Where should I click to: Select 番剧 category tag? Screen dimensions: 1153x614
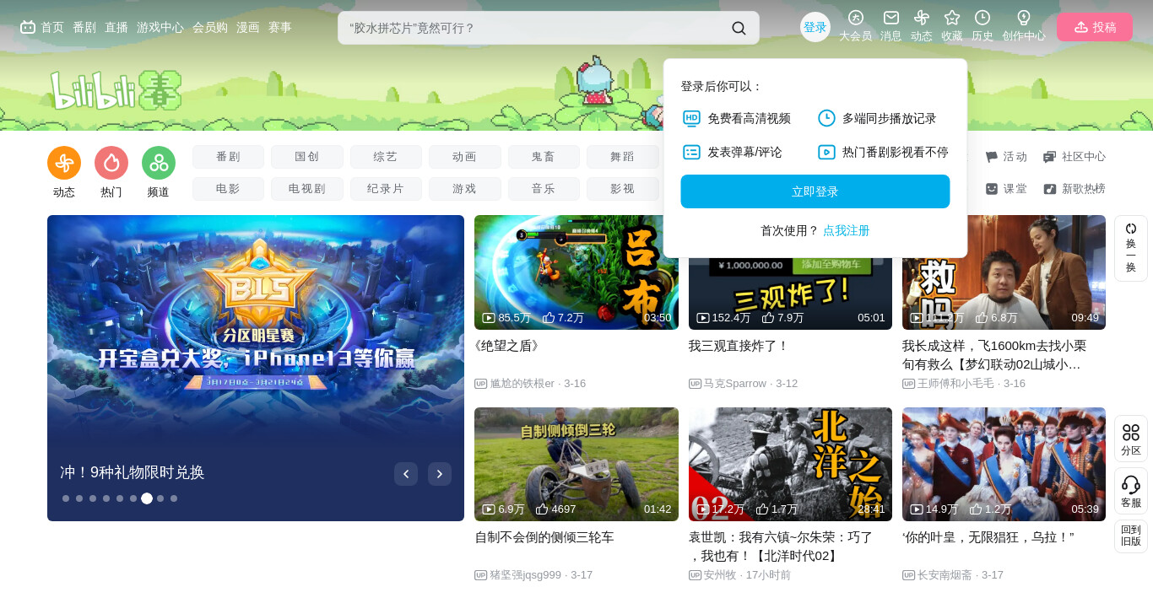point(228,157)
